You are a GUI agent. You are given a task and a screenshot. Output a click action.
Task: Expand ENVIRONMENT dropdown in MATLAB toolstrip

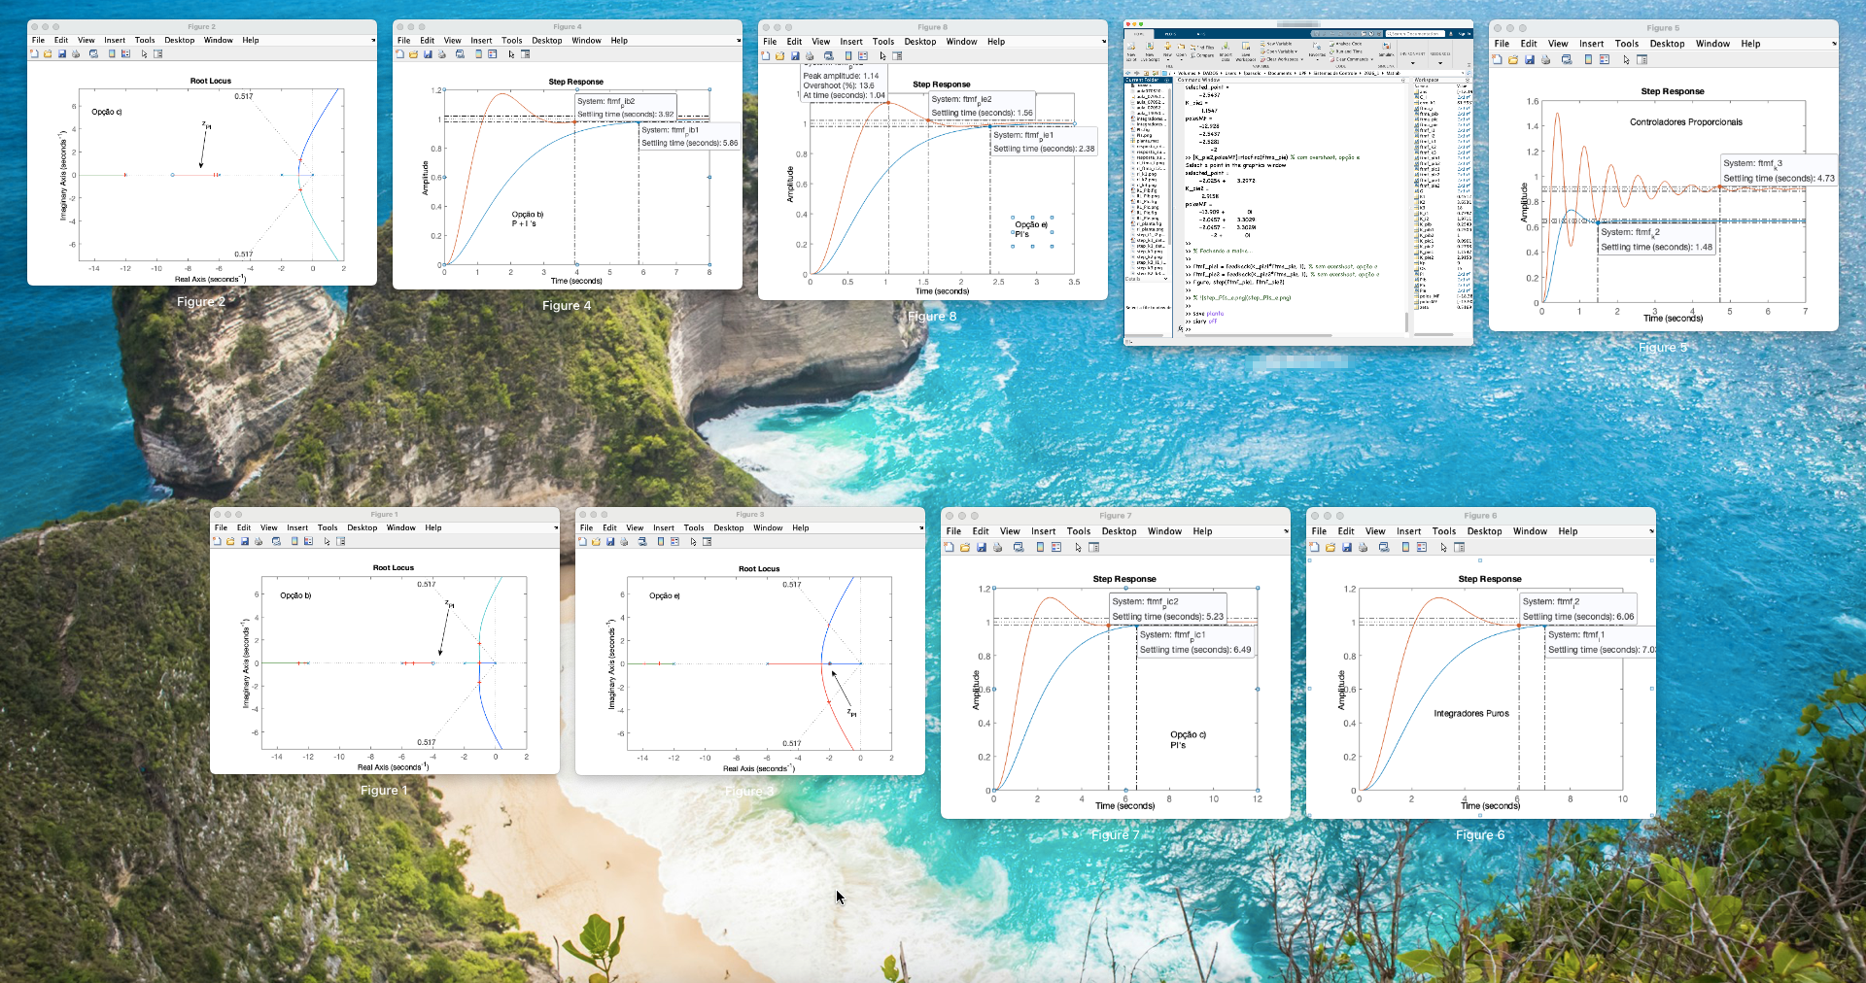pos(1413,63)
